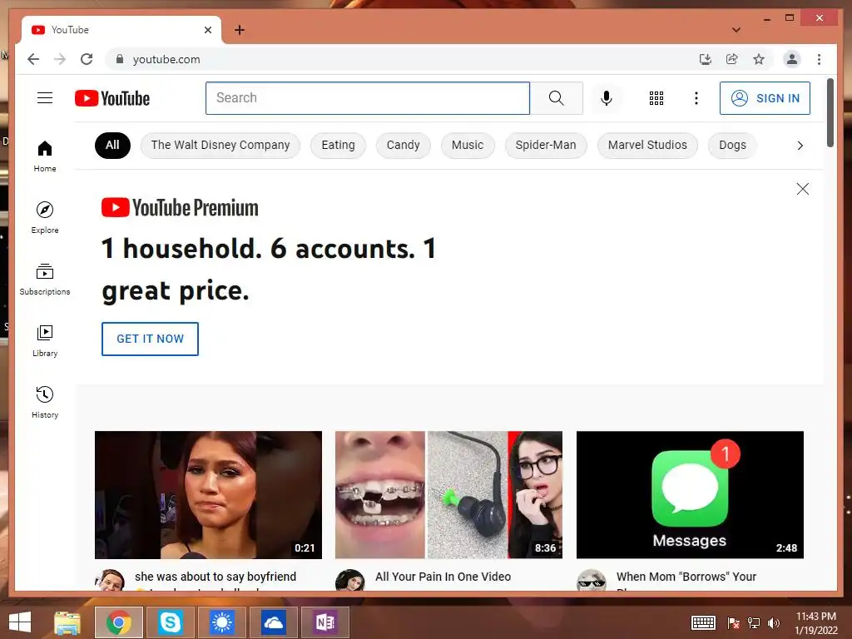Viewport: 852px width, 639px height.
Task: Click channel avatar of third video
Action: point(592,580)
